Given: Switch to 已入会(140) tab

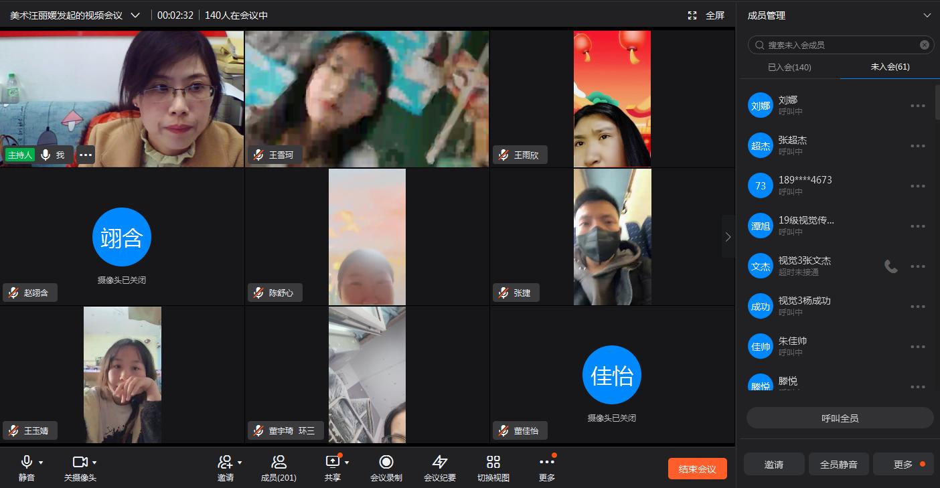Looking at the screenshot, I should [789, 67].
